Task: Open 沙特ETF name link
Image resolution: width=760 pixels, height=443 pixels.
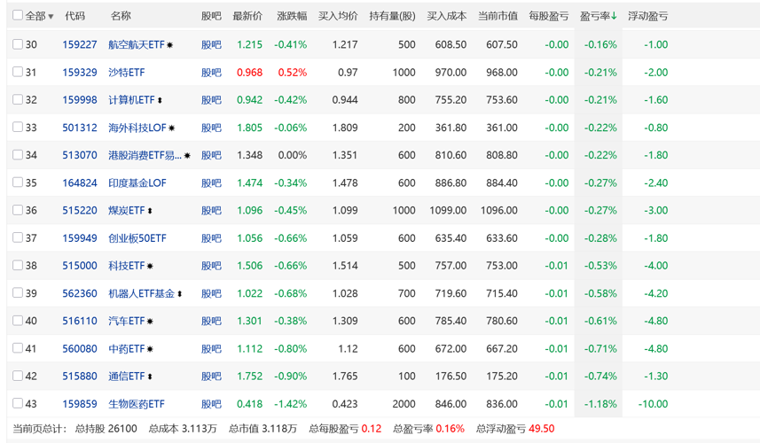Action: [x=127, y=72]
